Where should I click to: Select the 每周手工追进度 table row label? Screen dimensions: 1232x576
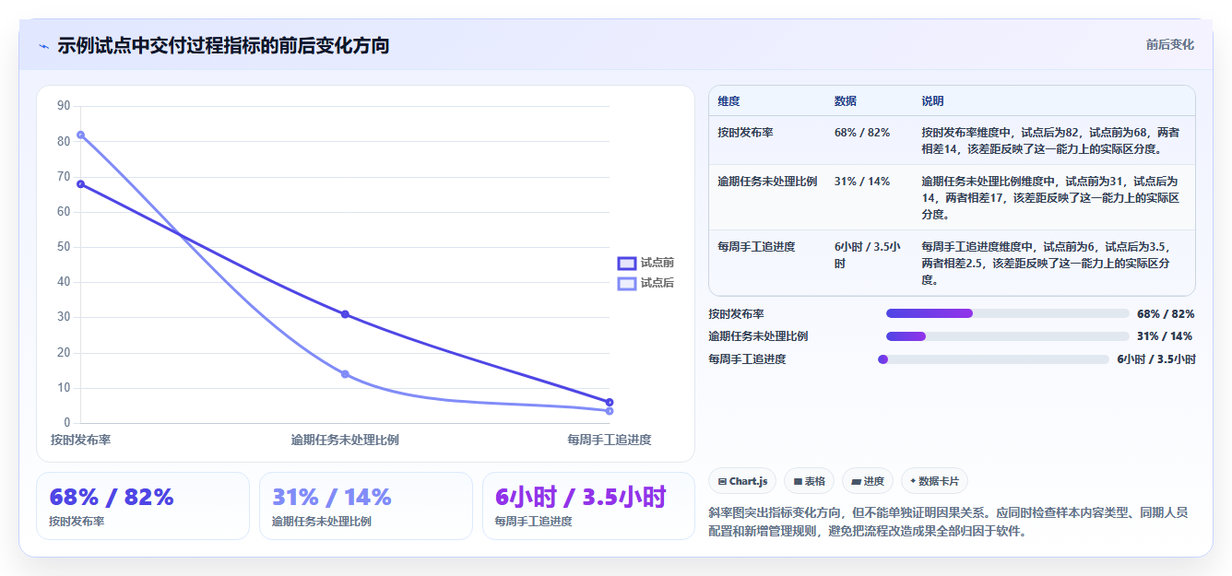pyautogui.click(x=757, y=247)
